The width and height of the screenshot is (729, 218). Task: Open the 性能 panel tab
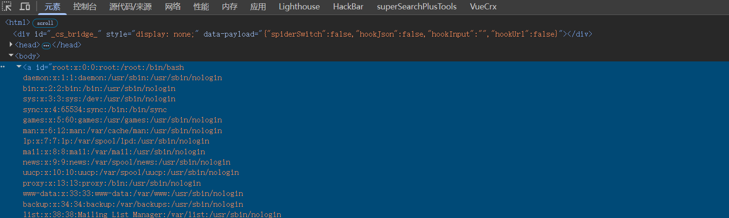pos(201,7)
